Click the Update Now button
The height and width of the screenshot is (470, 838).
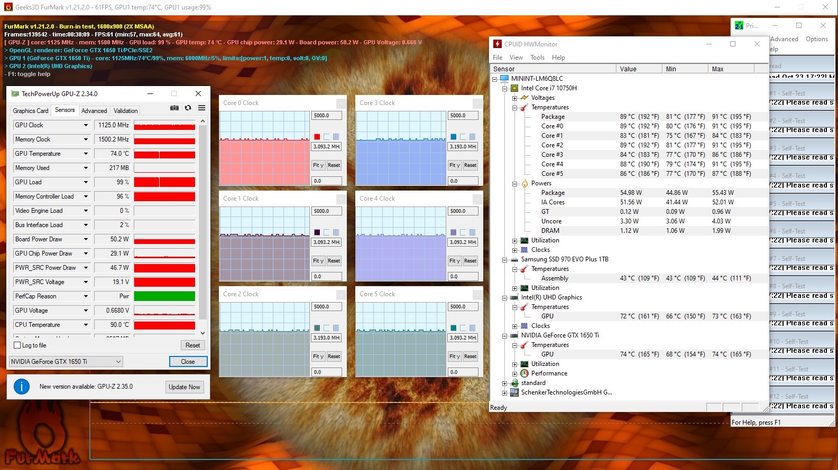pos(185,387)
